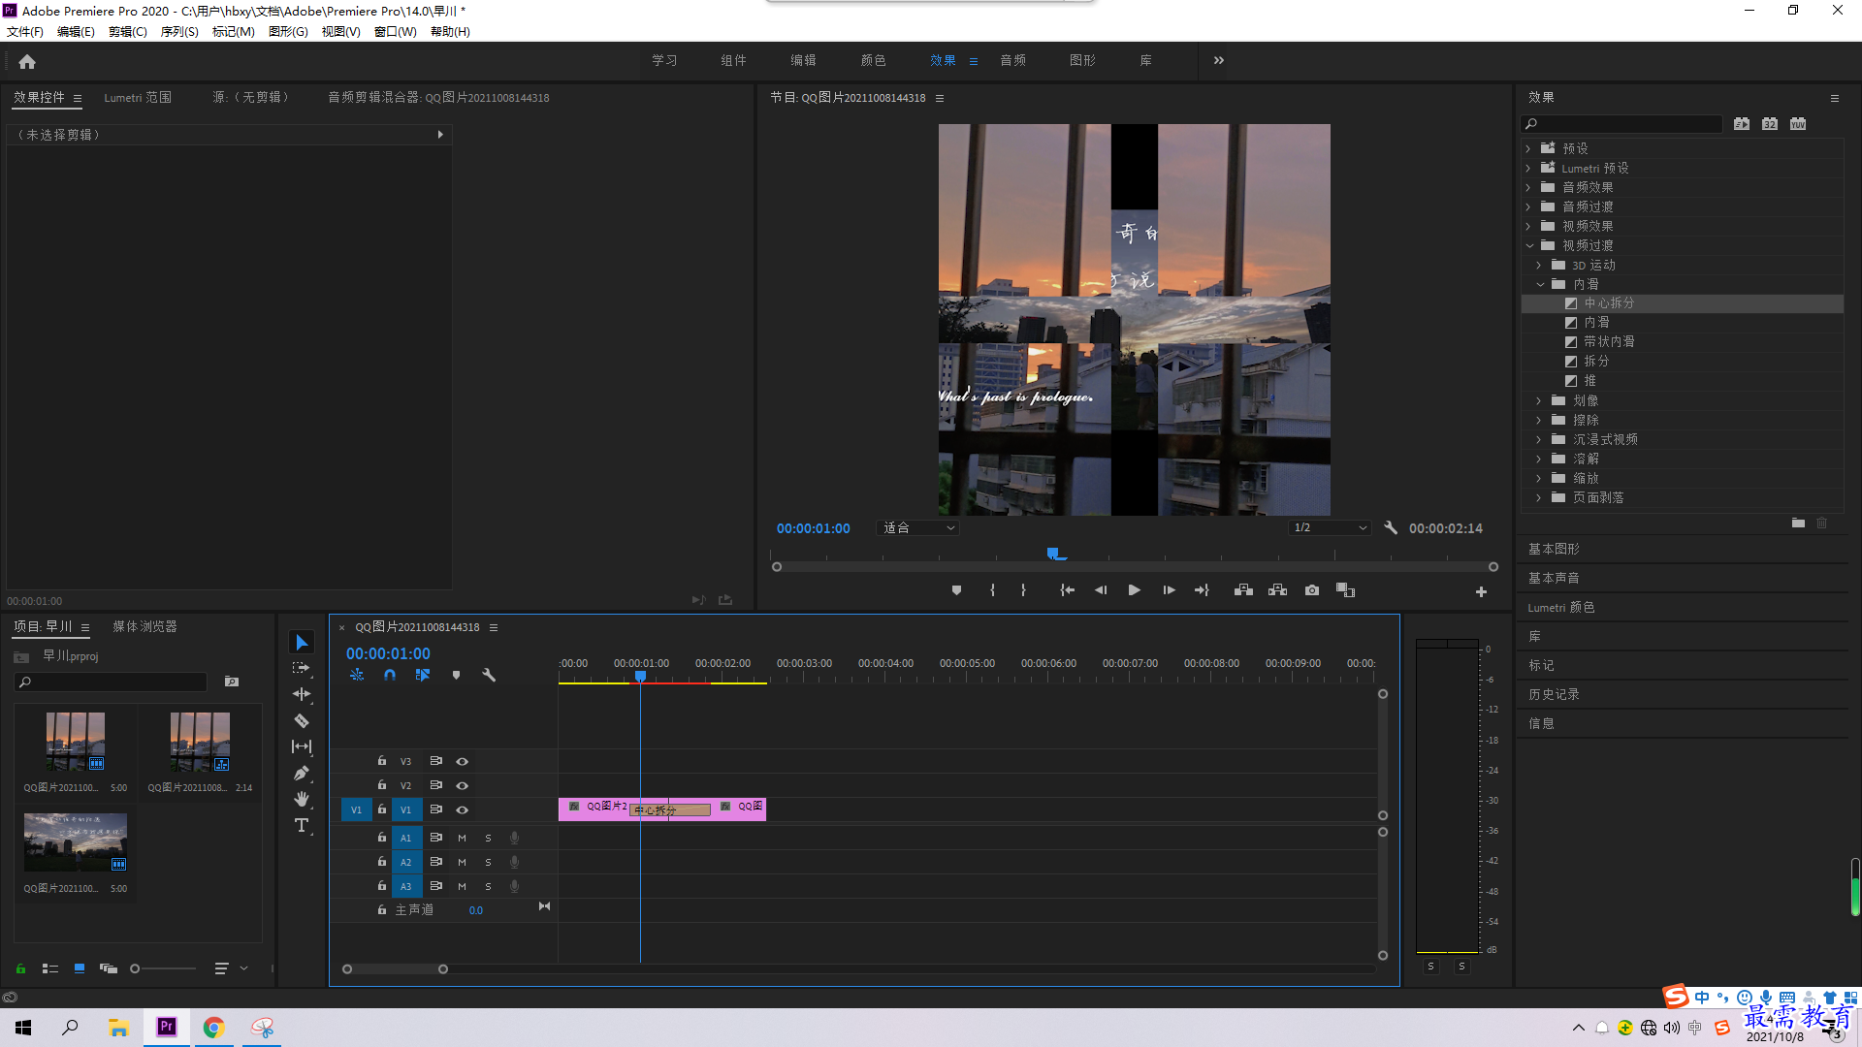The width and height of the screenshot is (1862, 1047).
Task: Expand the 预设 folder in Effects
Action: tap(1528, 149)
